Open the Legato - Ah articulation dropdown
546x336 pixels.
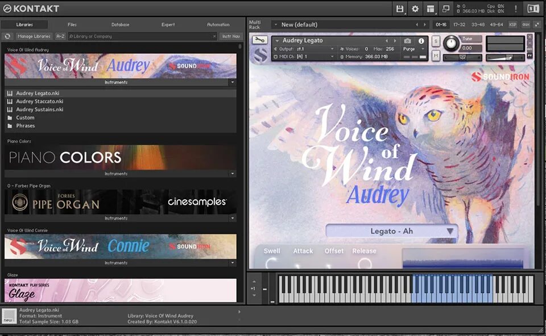coord(391,231)
